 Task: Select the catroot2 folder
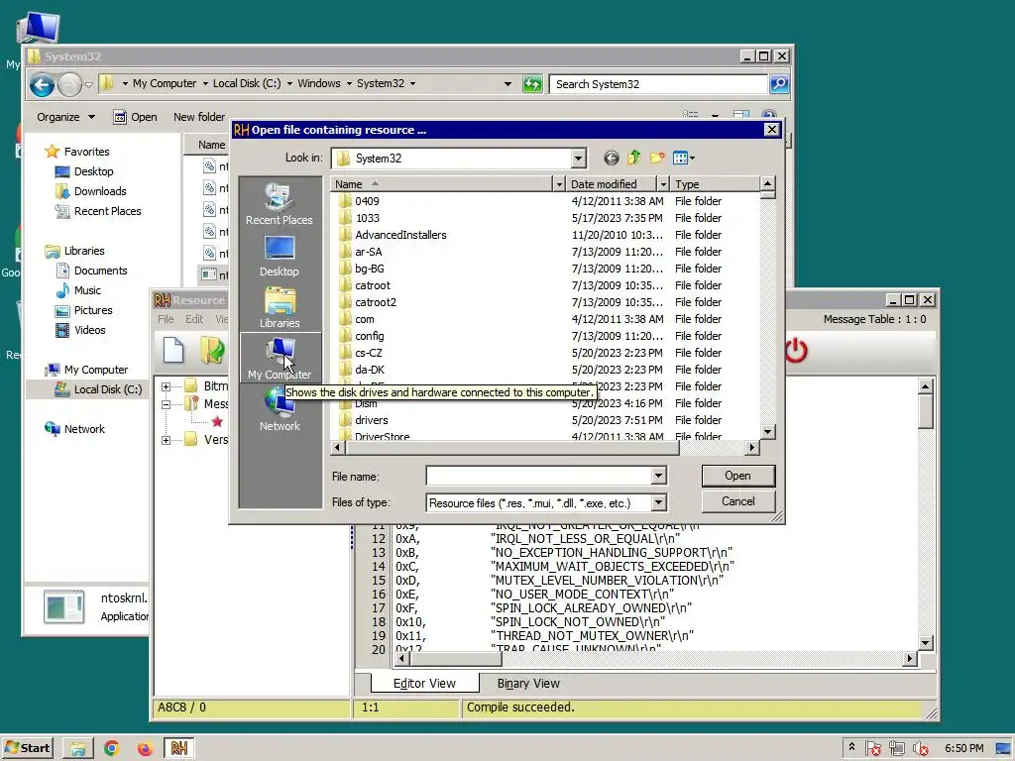coord(375,302)
